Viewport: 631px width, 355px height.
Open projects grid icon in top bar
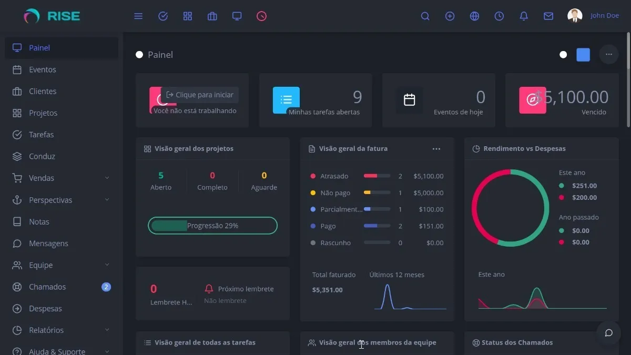click(188, 16)
